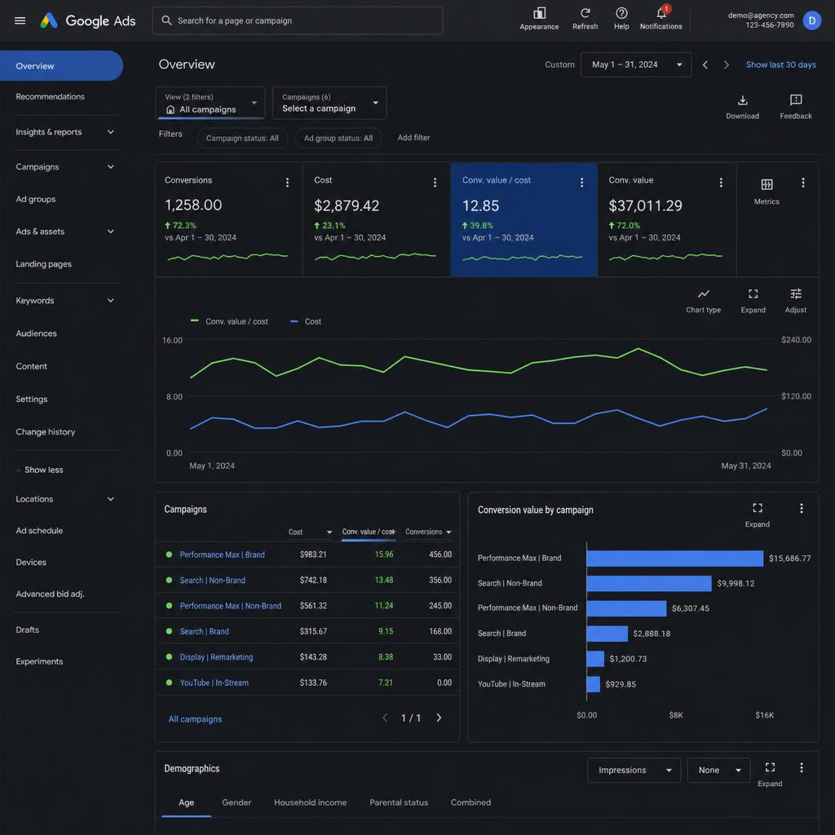Switch to Parental status tab
This screenshot has height=835, width=835.
click(x=398, y=802)
